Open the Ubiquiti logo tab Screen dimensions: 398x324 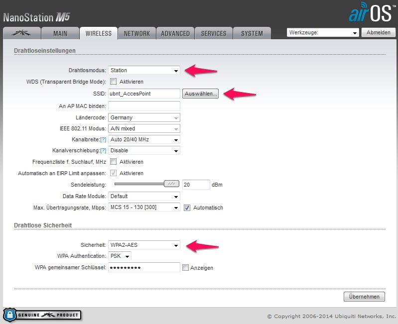coord(22,33)
